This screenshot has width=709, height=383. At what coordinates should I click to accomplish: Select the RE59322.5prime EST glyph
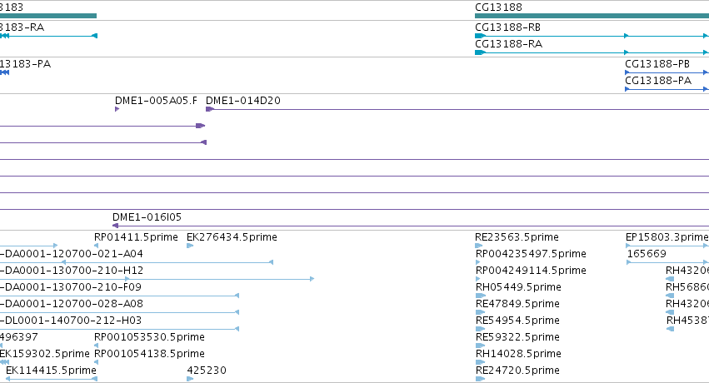tap(480, 346)
